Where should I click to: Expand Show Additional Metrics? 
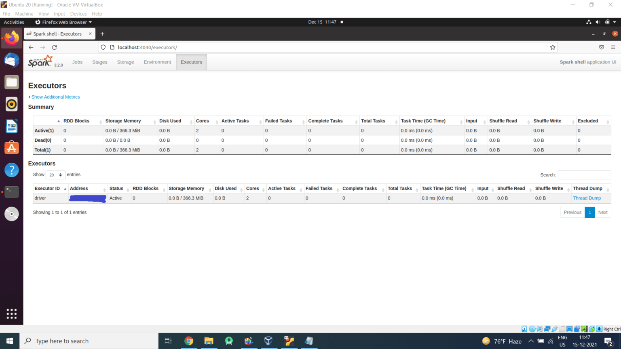click(x=55, y=97)
